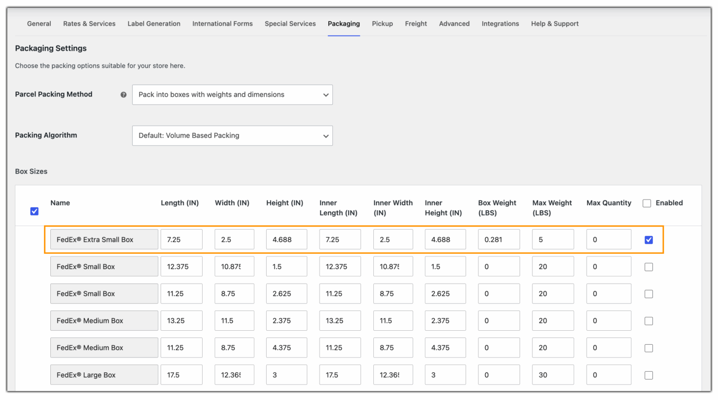This screenshot has width=718, height=400.
Task: Click the Large Box Box Weight field
Action: coord(499,375)
